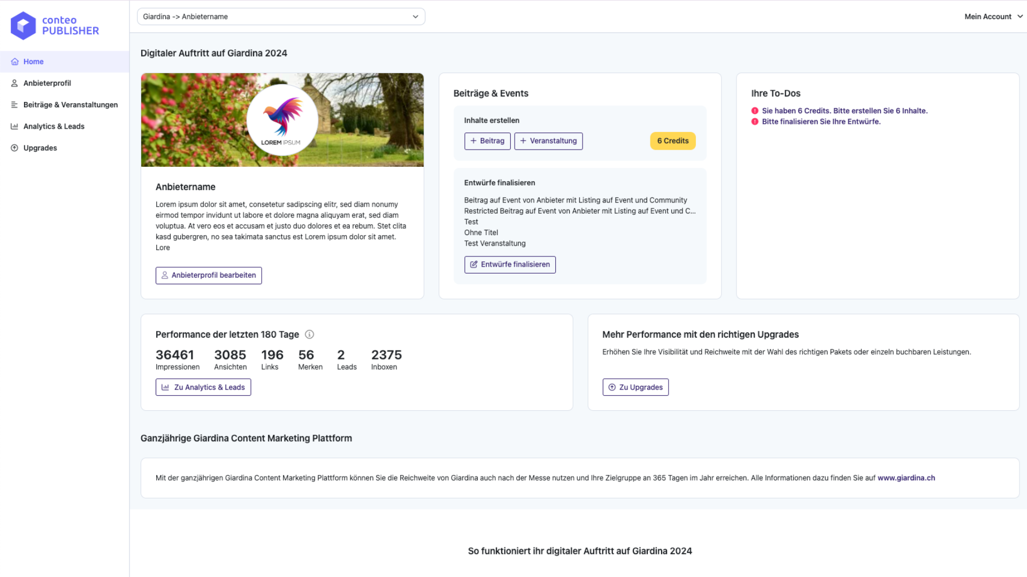Create a new Veranstaltung
Image resolution: width=1027 pixels, height=577 pixels.
[548, 141]
